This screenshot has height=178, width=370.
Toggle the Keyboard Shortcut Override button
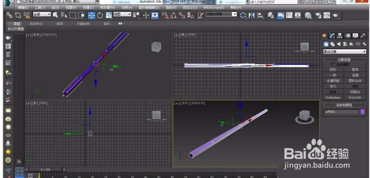click(x=155, y=15)
